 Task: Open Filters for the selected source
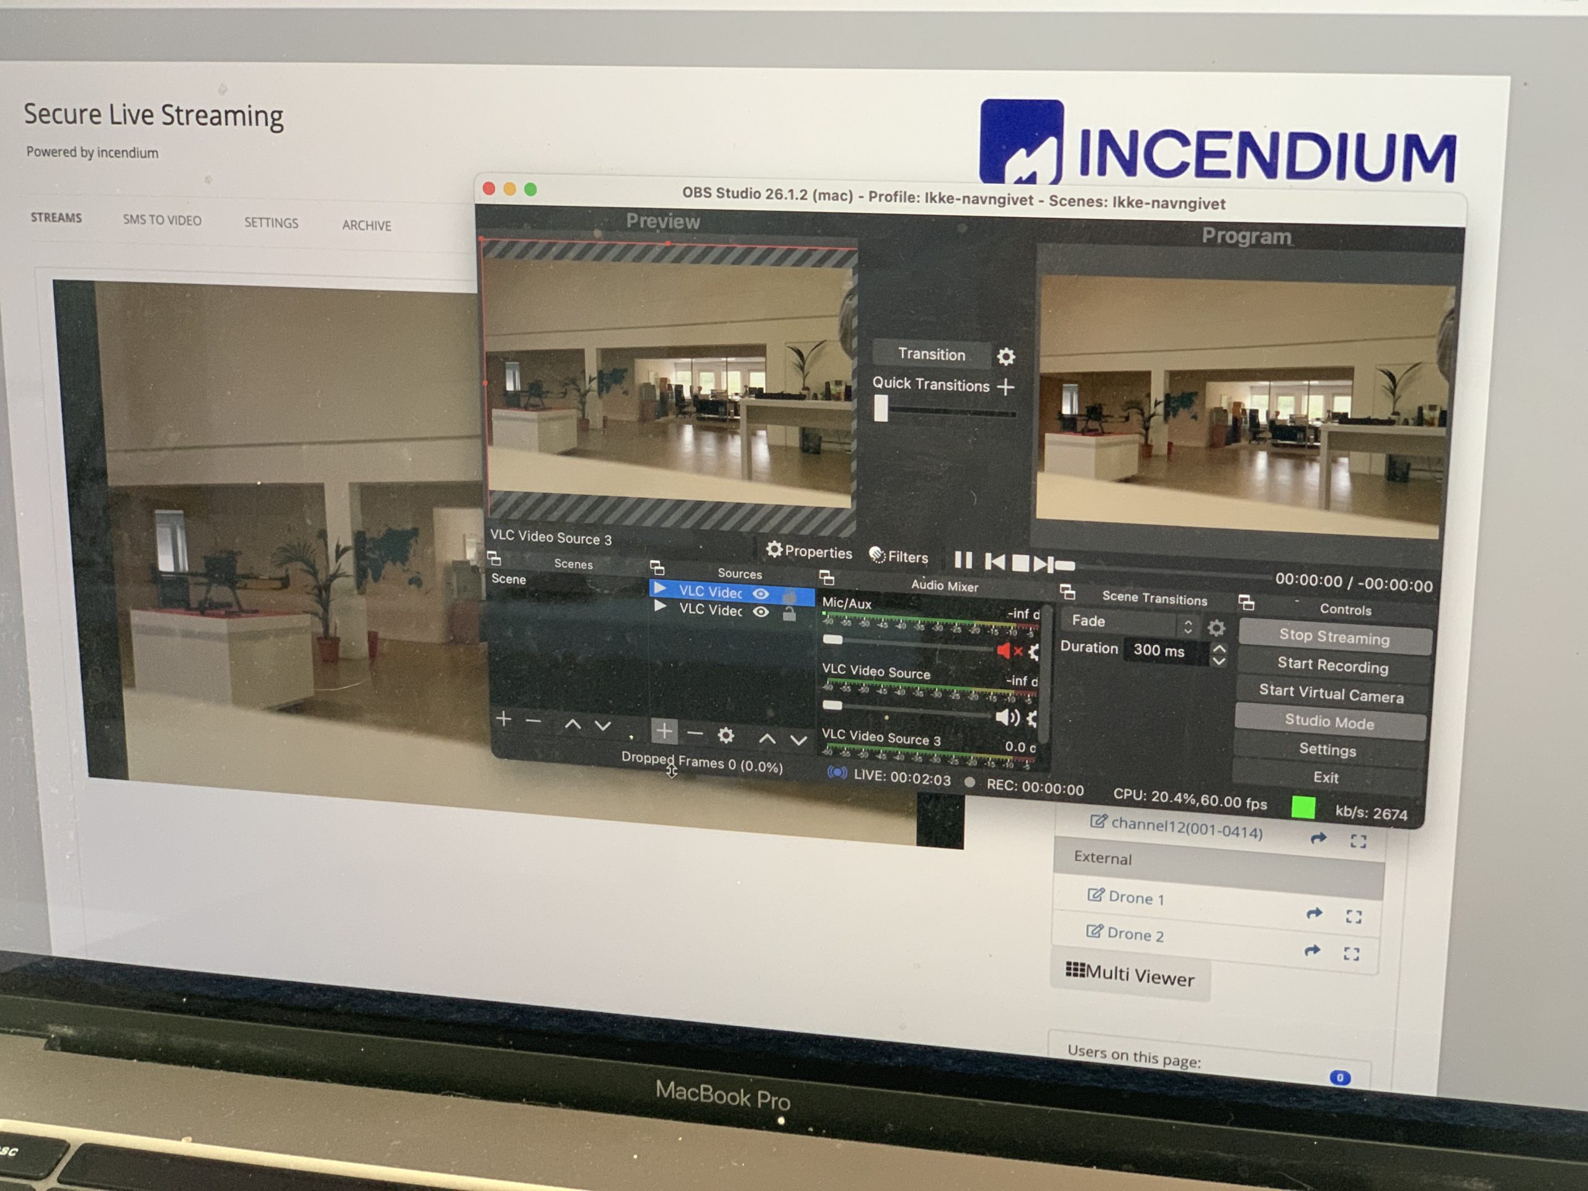898,556
